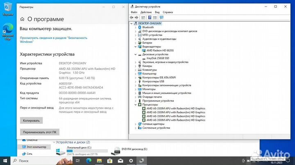Screen dimensions: 295x165
Task: Select AMD Radeon HD 6620G device
Action: click(160, 50)
